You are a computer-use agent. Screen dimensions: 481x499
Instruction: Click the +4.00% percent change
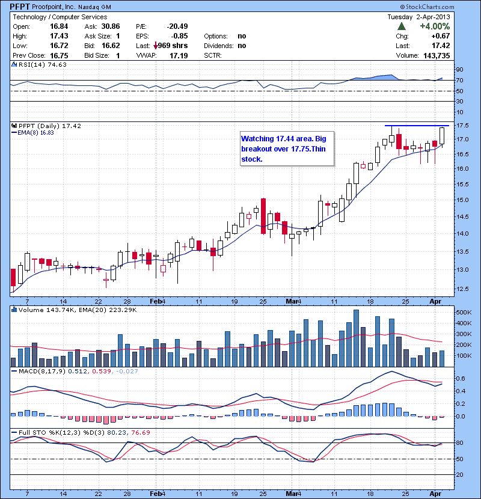[x=435, y=26]
